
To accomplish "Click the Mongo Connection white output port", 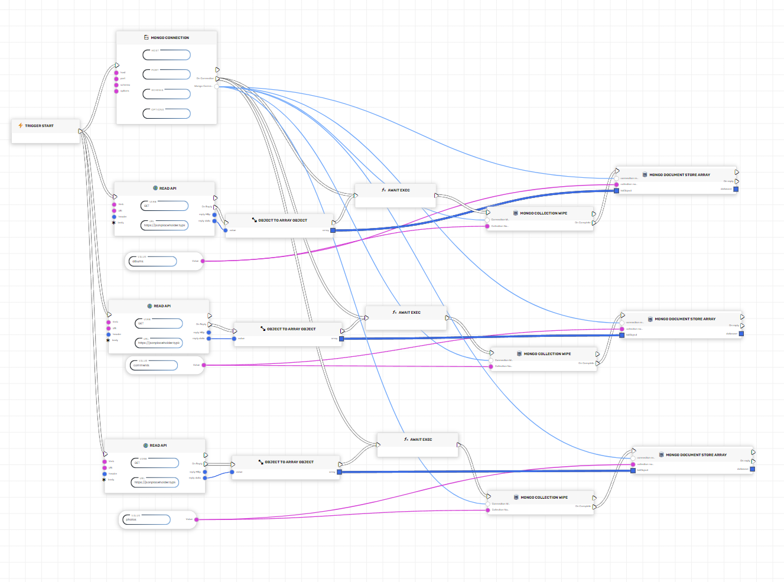I will tap(217, 86).
